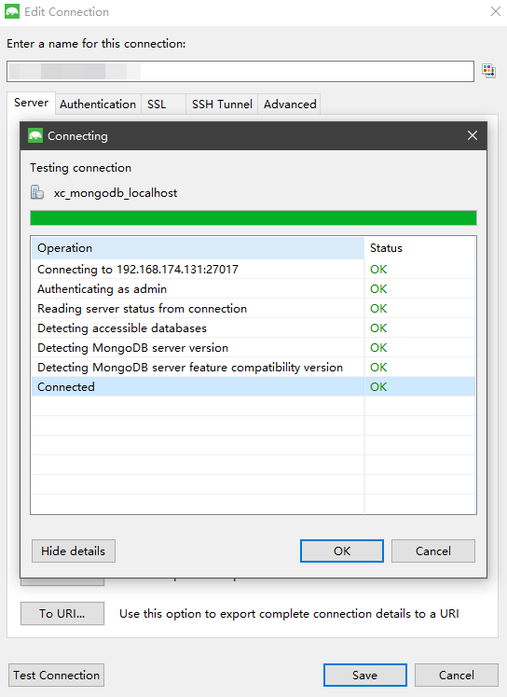Click the green connection progress bar

coord(253,217)
